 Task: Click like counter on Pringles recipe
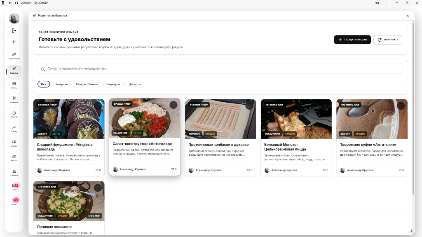98,170
